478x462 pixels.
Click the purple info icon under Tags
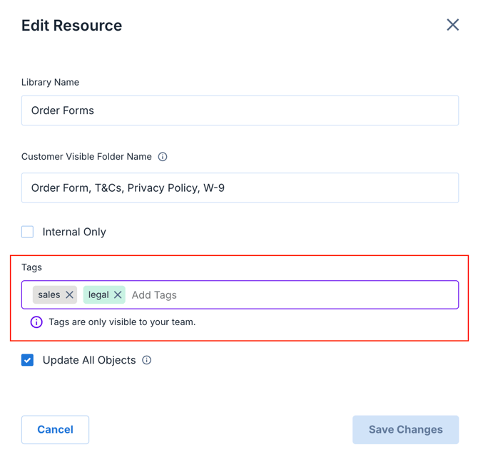36,322
